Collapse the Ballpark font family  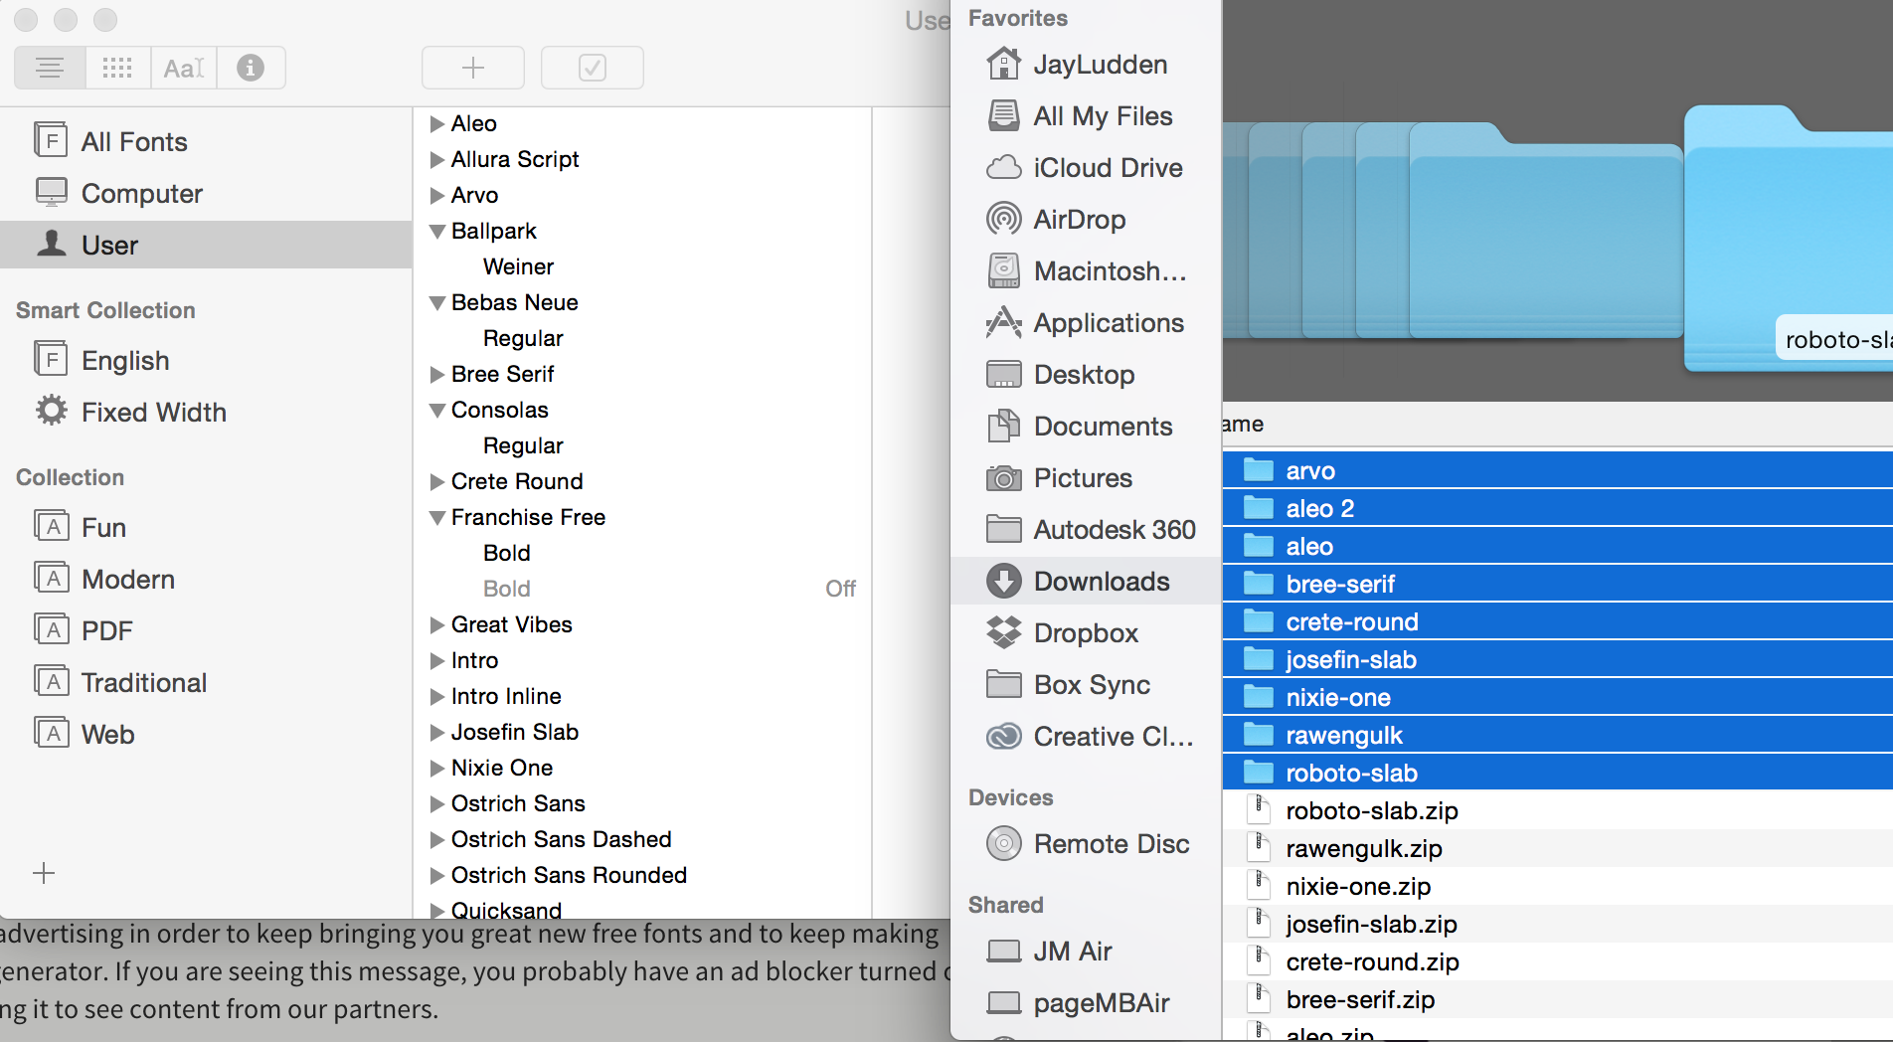[x=436, y=232]
